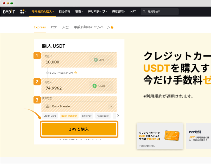Select the Bank Transfer payment chip
This screenshot has height=164, width=211.
(x=69, y=116)
